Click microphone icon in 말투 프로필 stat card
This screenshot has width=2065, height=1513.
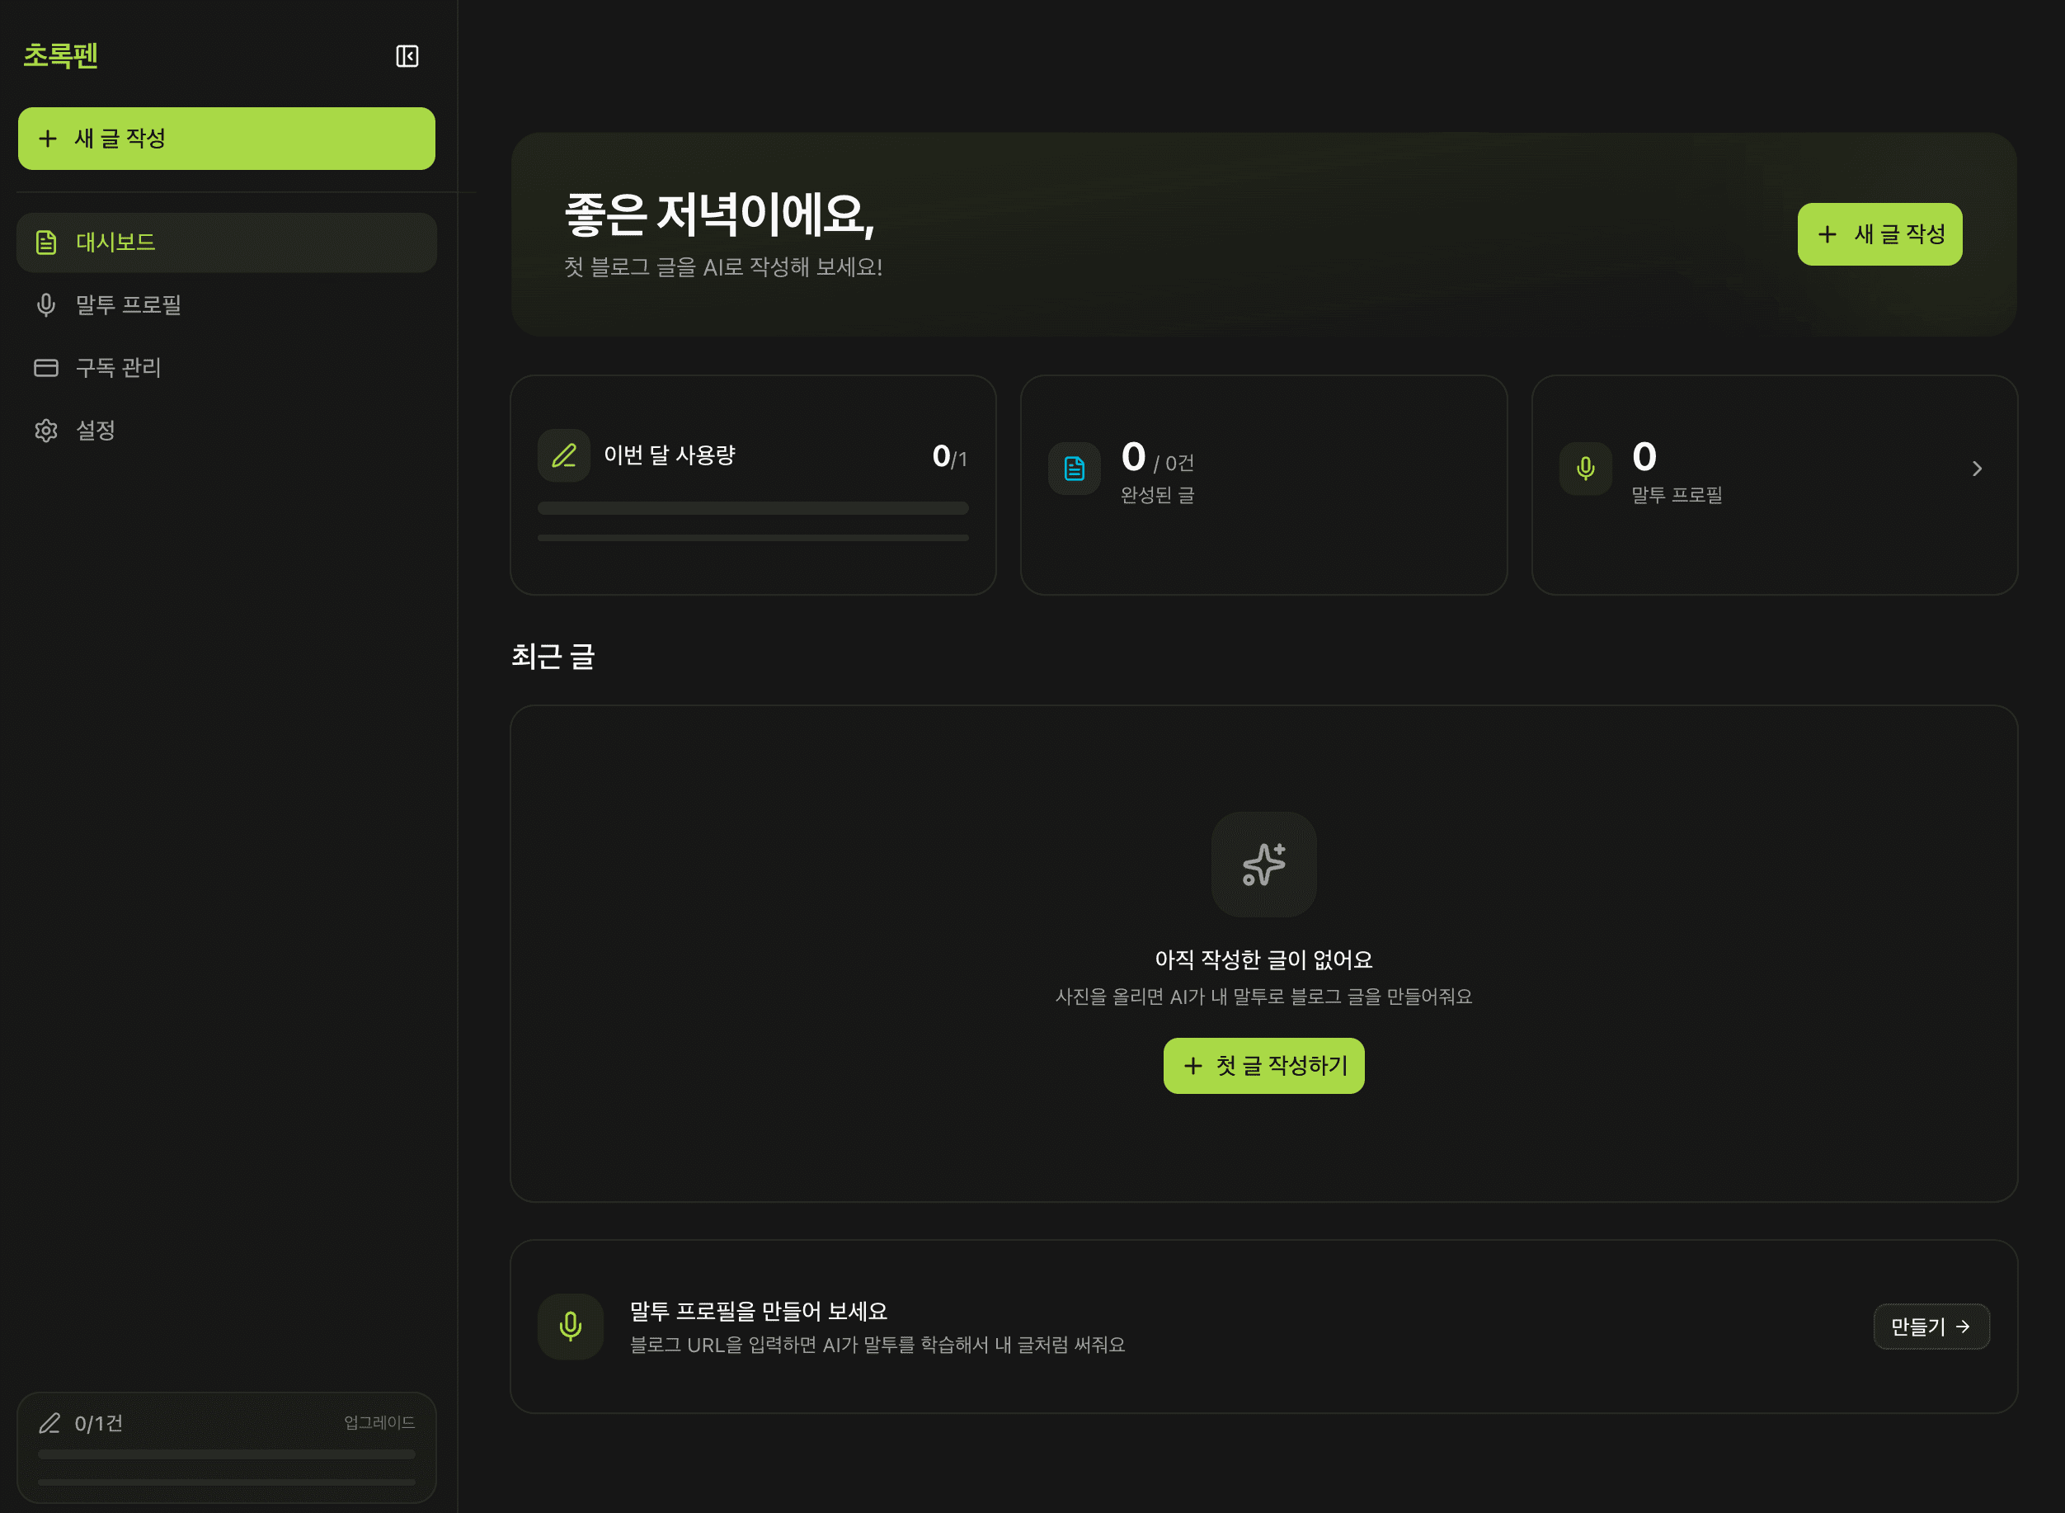(1585, 469)
